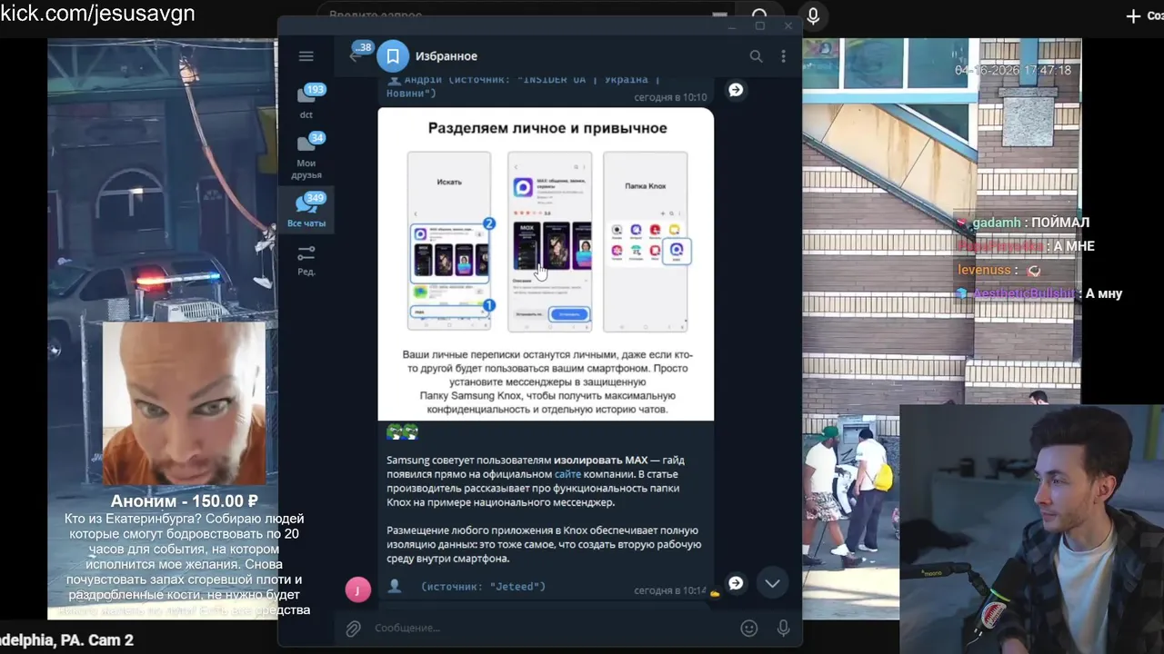Select the dct chat folder
The height and width of the screenshot is (654, 1164).
coord(306,102)
